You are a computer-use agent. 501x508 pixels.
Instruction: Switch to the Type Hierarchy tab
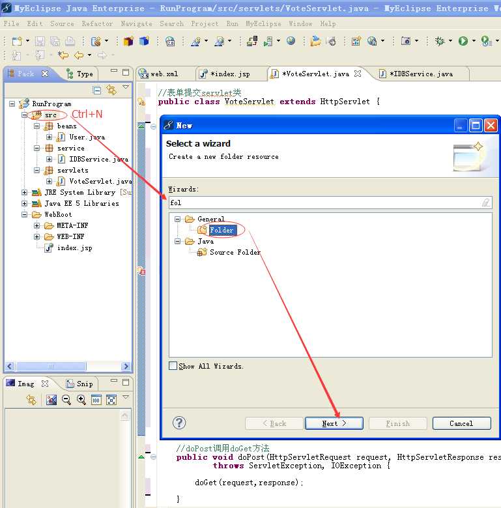pyautogui.click(x=80, y=74)
